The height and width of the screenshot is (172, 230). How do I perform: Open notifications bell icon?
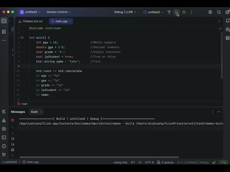click(227, 21)
